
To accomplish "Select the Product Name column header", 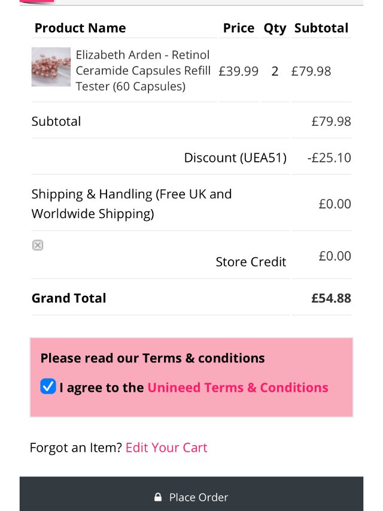I will 80,28.
